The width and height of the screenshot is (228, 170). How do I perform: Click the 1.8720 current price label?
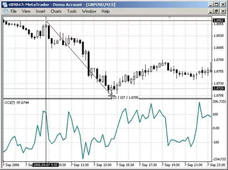tap(218, 88)
